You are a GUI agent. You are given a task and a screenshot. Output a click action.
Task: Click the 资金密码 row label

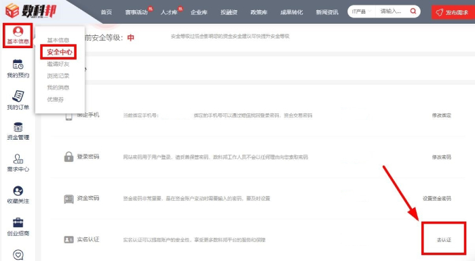click(x=88, y=198)
